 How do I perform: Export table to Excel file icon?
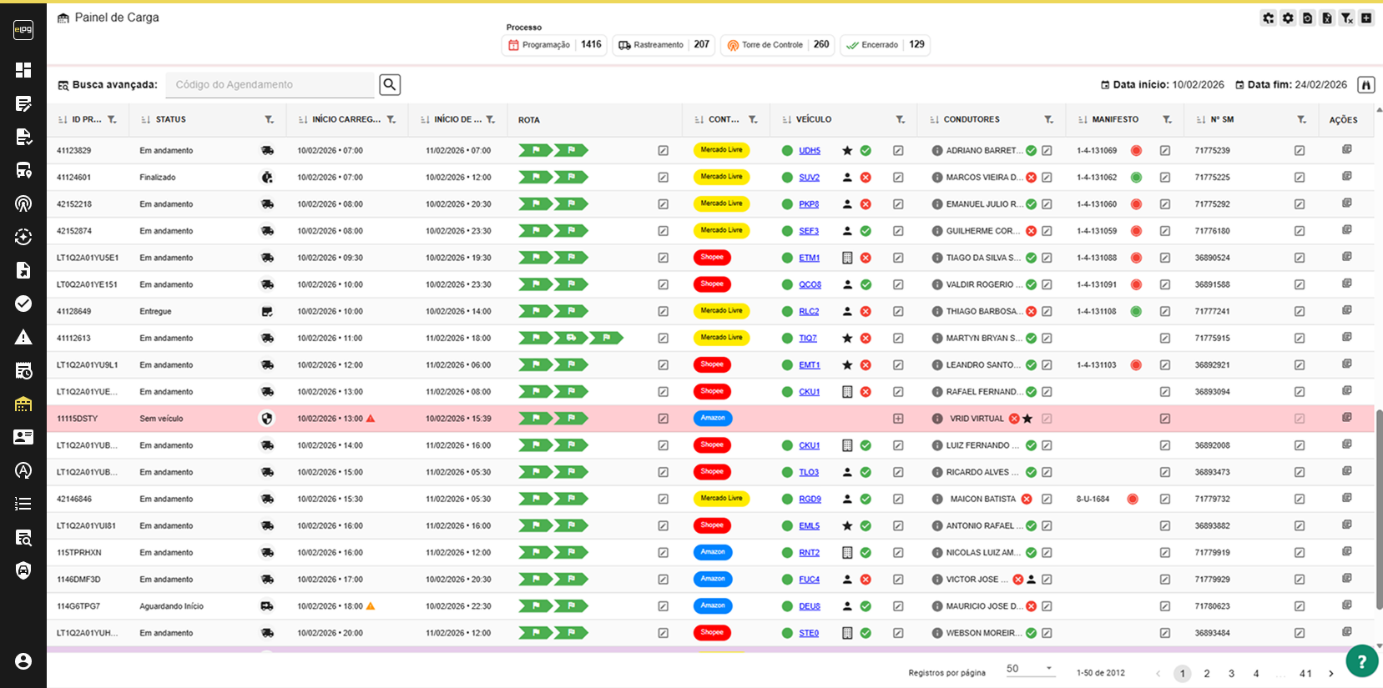[x=1327, y=18]
